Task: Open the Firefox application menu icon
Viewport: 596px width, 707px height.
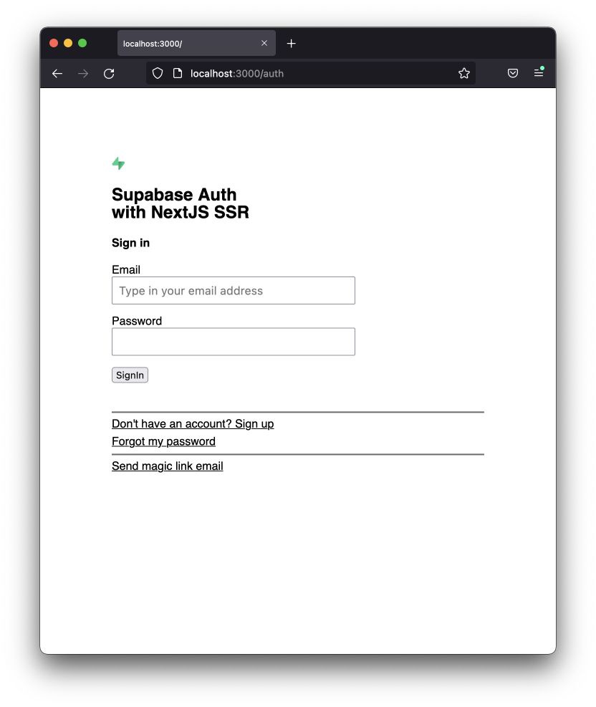Action: pyautogui.click(x=539, y=73)
